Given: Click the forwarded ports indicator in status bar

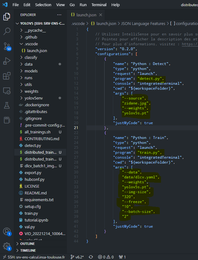Looking at the screenshot, I should click(122, 257).
